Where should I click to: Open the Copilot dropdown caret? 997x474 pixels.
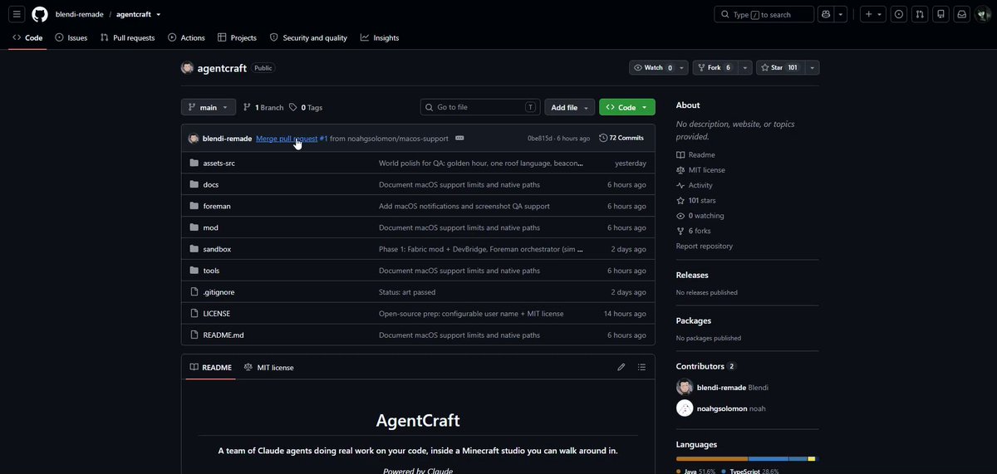841,14
